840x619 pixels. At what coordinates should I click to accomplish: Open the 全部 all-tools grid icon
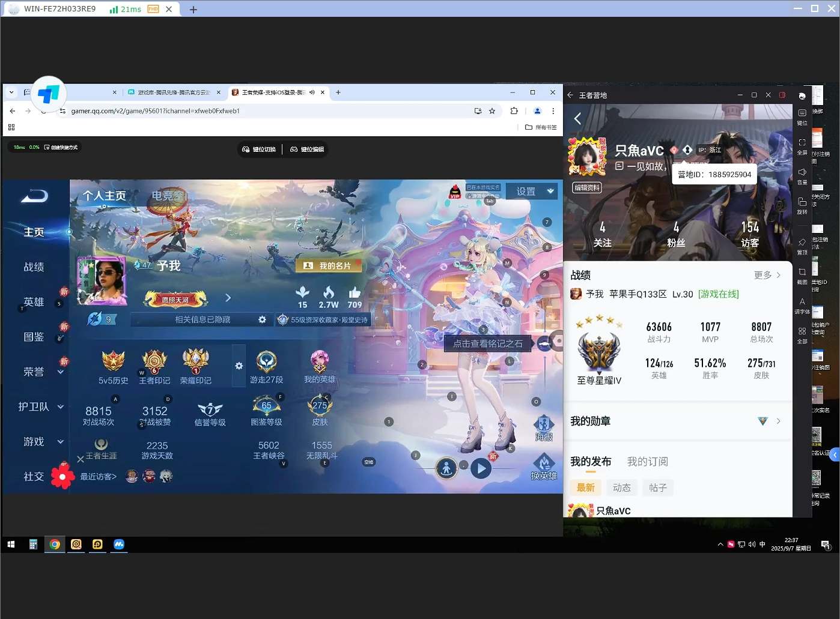802,335
